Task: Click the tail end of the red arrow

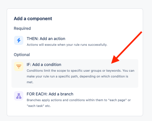Action: click(141, 32)
